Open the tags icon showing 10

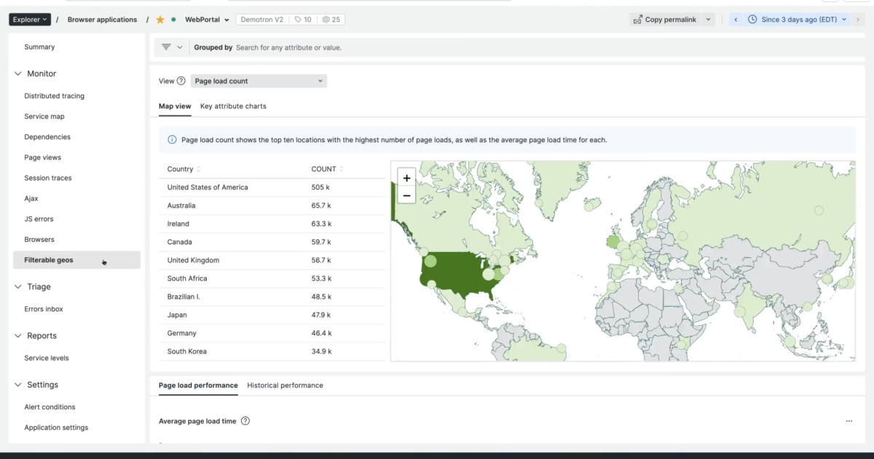click(x=302, y=19)
